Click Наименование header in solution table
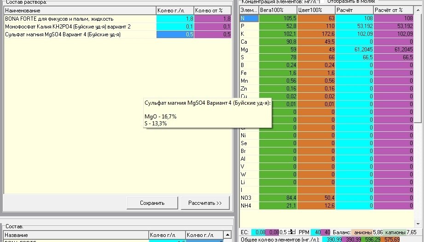The width and height of the screenshot is (424, 242). click(80, 11)
